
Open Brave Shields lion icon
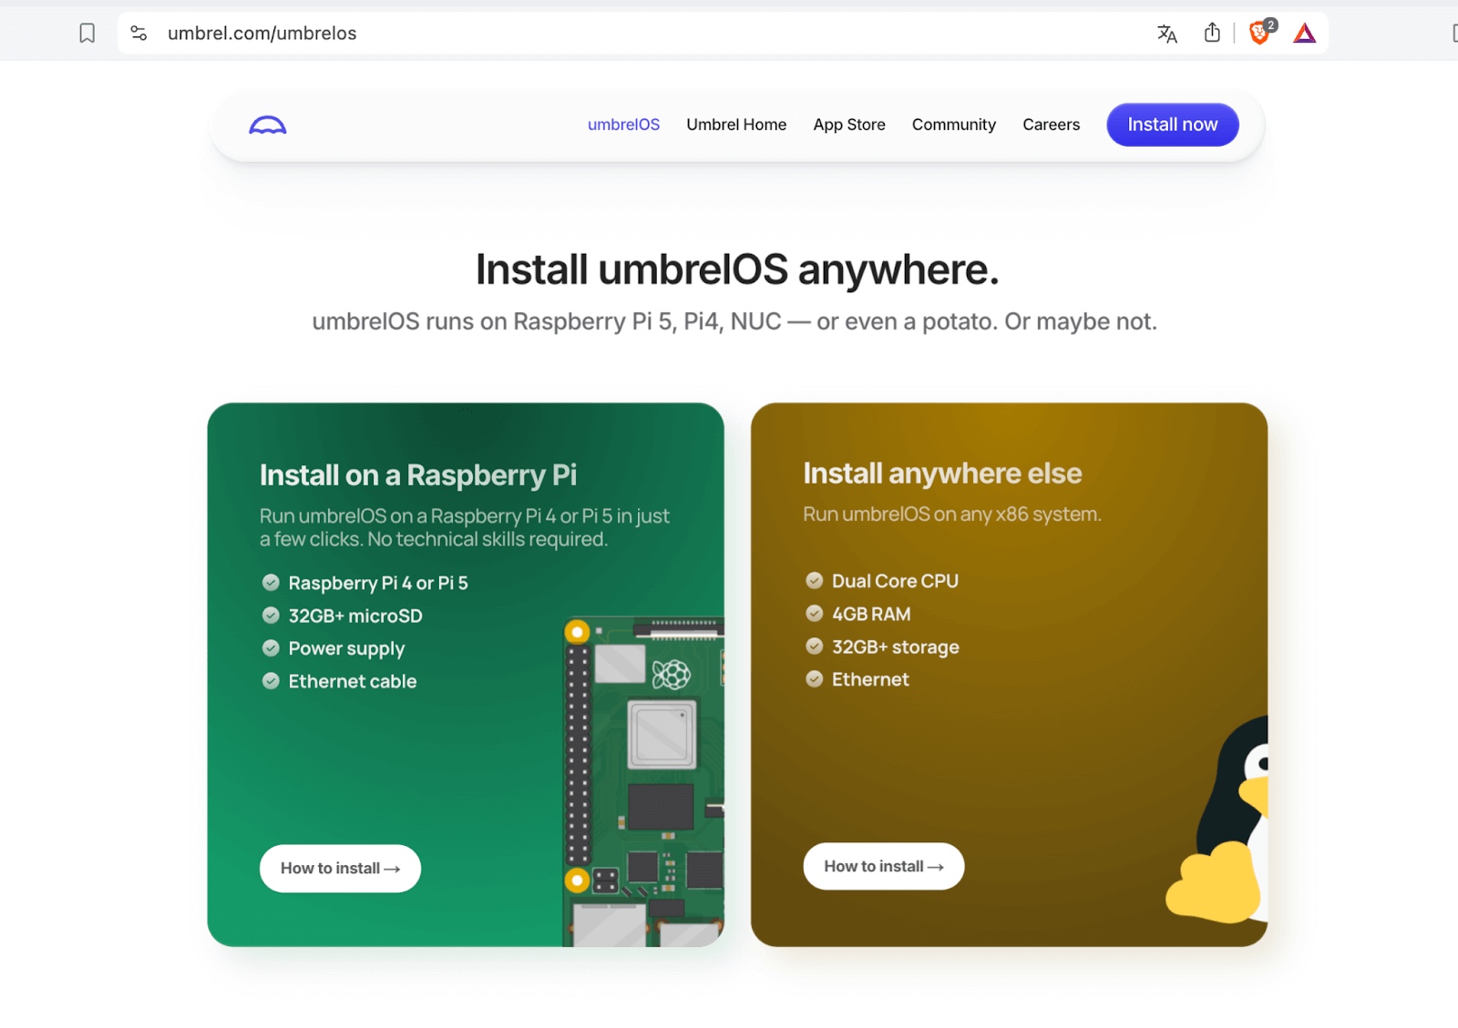tap(1261, 33)
